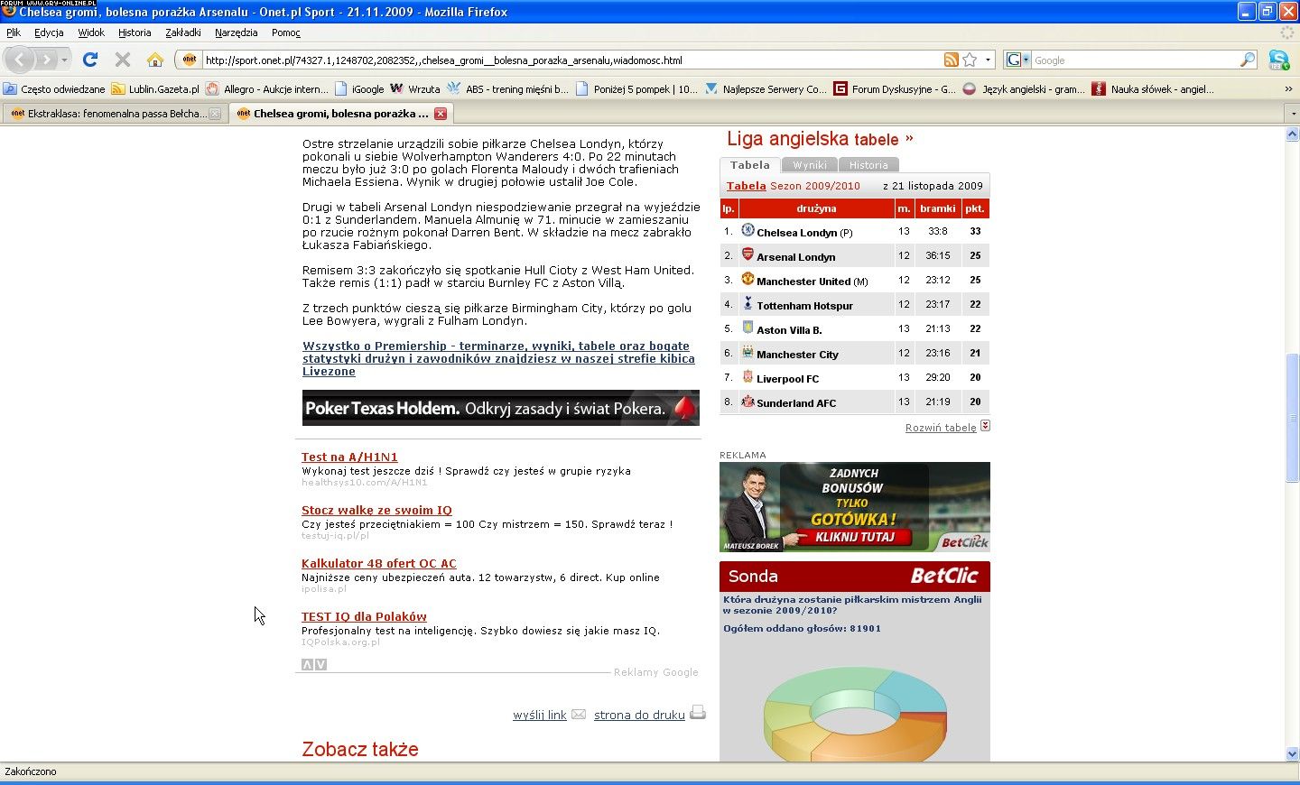Open the Często odwiedzane bookmark folder

tap(54, 88)
